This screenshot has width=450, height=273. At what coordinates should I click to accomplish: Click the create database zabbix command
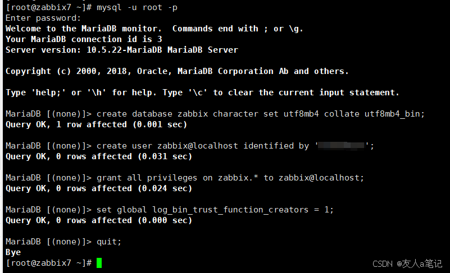(x=261, y=114)
